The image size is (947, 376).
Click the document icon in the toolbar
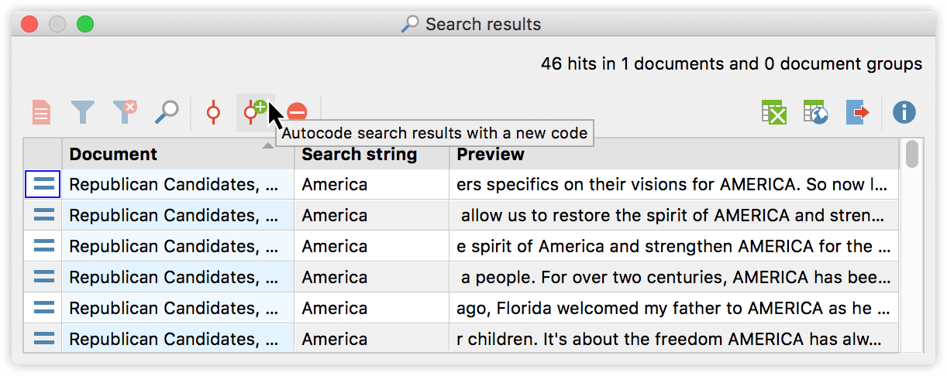[41, 113]
